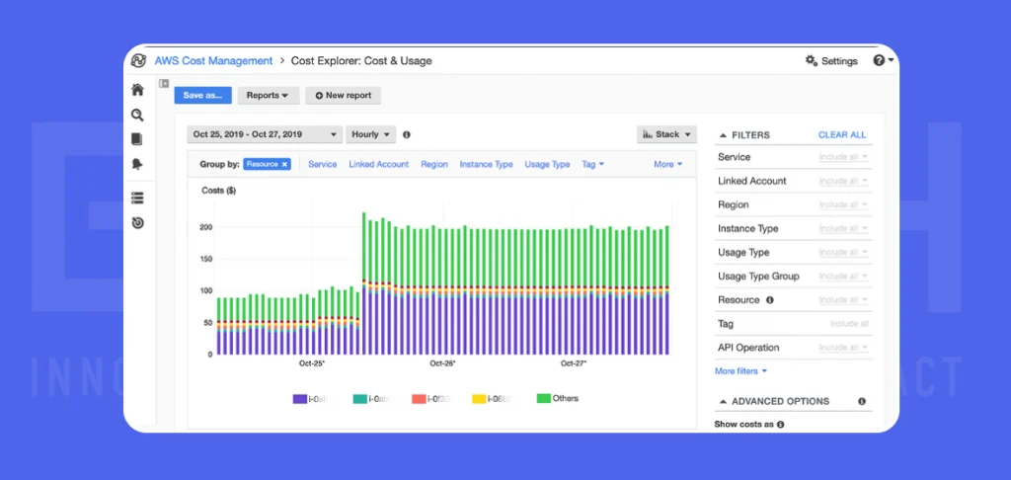This screenshot has width=1011, height=480.
Task: Open the Stack chart type dropdown
Action: 666,134
